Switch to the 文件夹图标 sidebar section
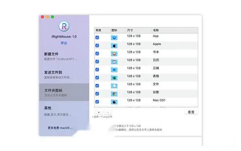Image resolution: width=241 pixels, height=151 pixels. pos(64,92)
